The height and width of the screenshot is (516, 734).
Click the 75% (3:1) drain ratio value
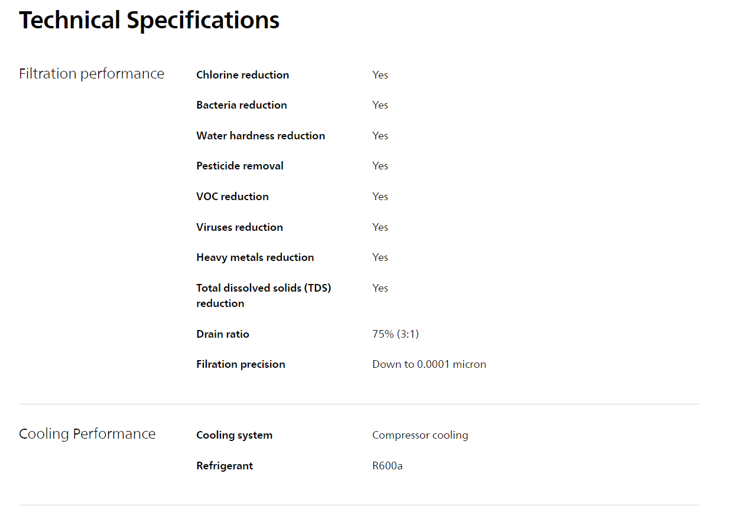pos(395,334)
